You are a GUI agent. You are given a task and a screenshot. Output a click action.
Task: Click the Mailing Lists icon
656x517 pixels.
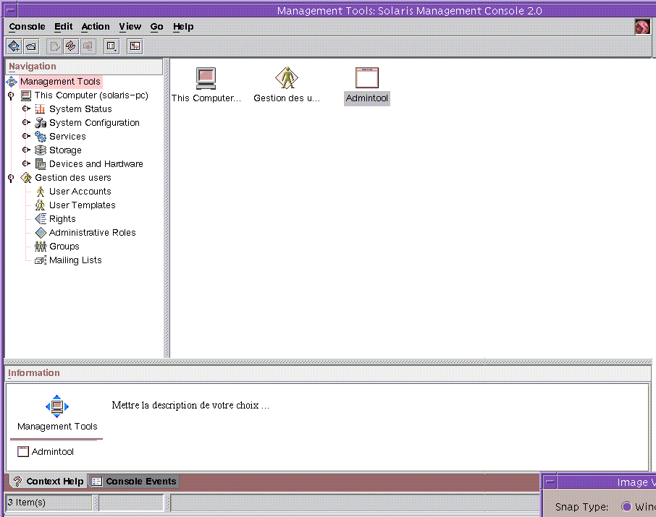pyautogui.click(x=40, y=260)
